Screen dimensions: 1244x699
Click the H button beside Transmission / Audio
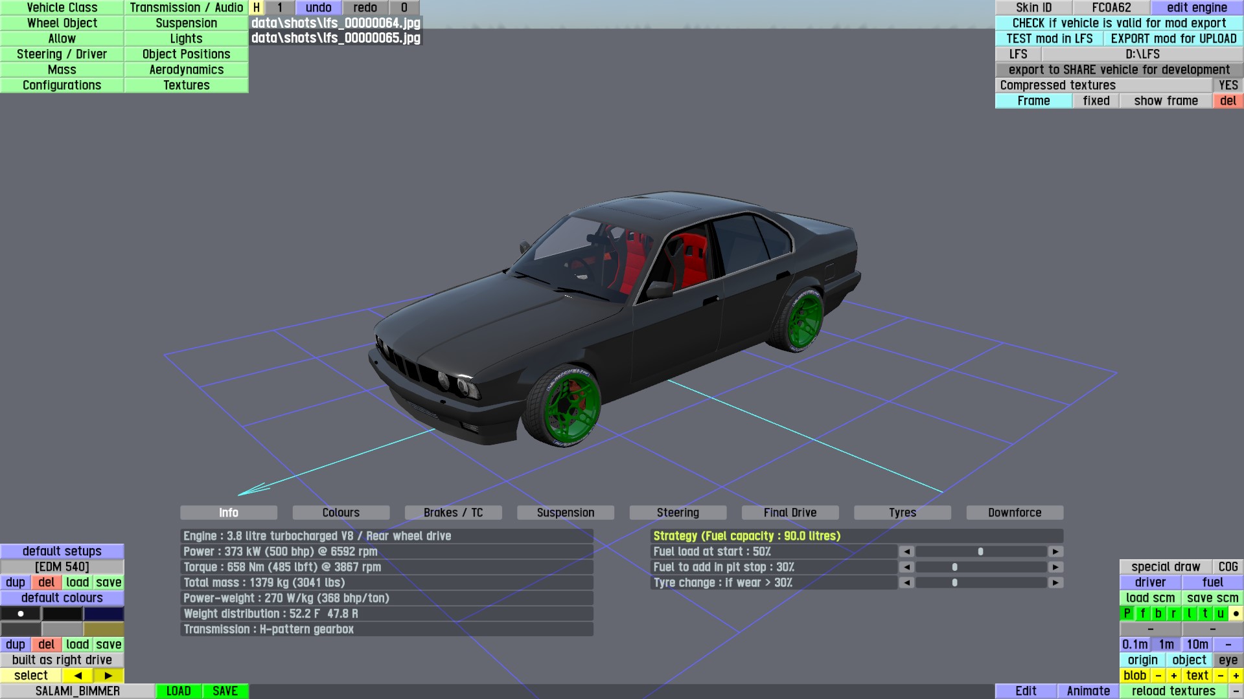[x=257, y=7]
